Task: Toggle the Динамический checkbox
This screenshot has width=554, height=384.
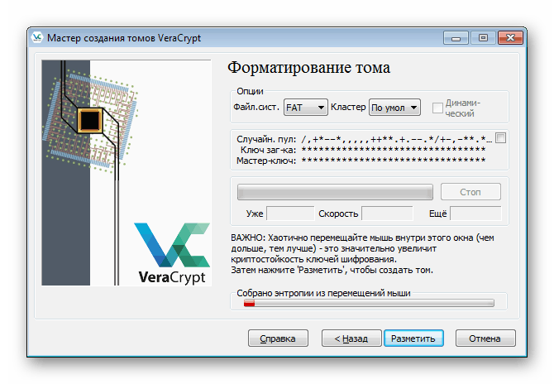Action: pyautogui.click(x=437, y=108)
